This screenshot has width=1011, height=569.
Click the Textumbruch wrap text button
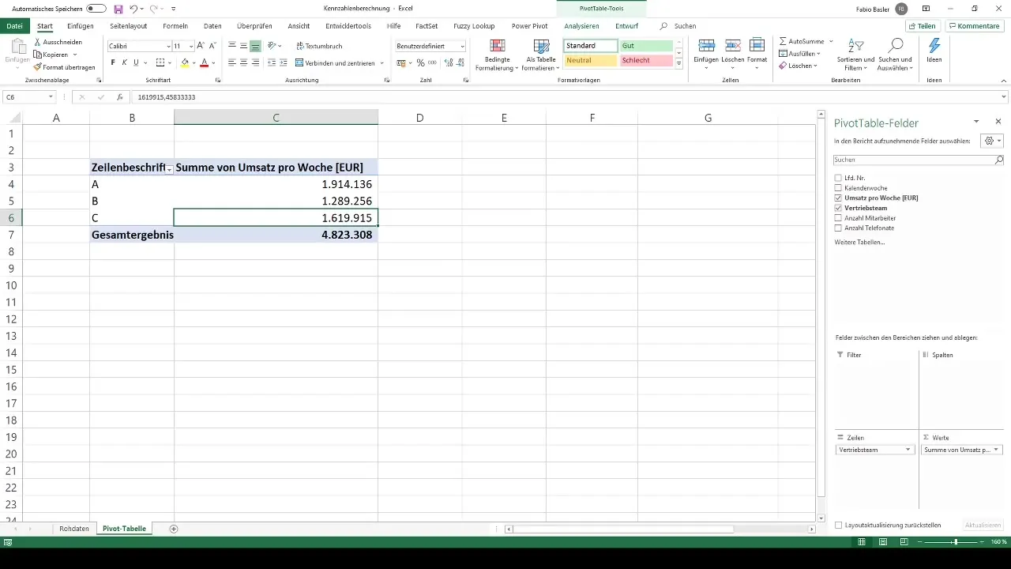[x=319, y=47]
